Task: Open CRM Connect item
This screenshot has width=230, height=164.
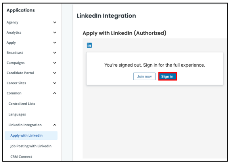Action: (21, 157)
